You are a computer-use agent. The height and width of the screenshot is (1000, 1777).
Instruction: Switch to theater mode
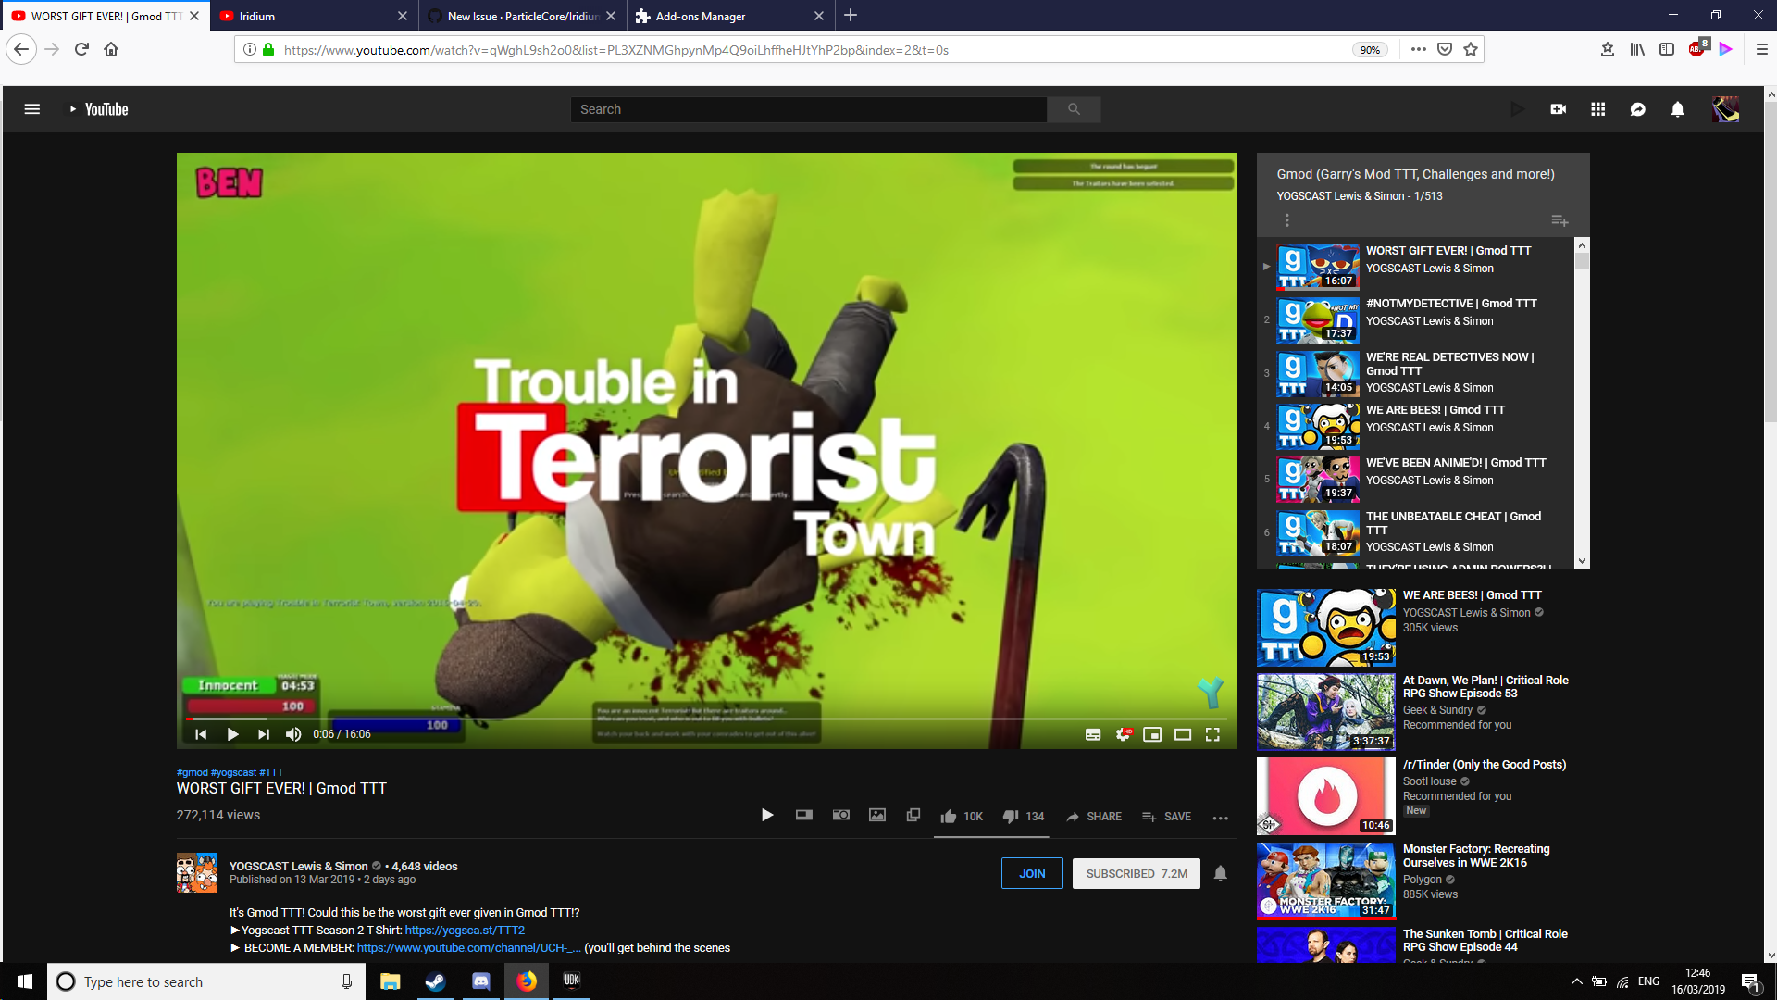point(1183,734)
